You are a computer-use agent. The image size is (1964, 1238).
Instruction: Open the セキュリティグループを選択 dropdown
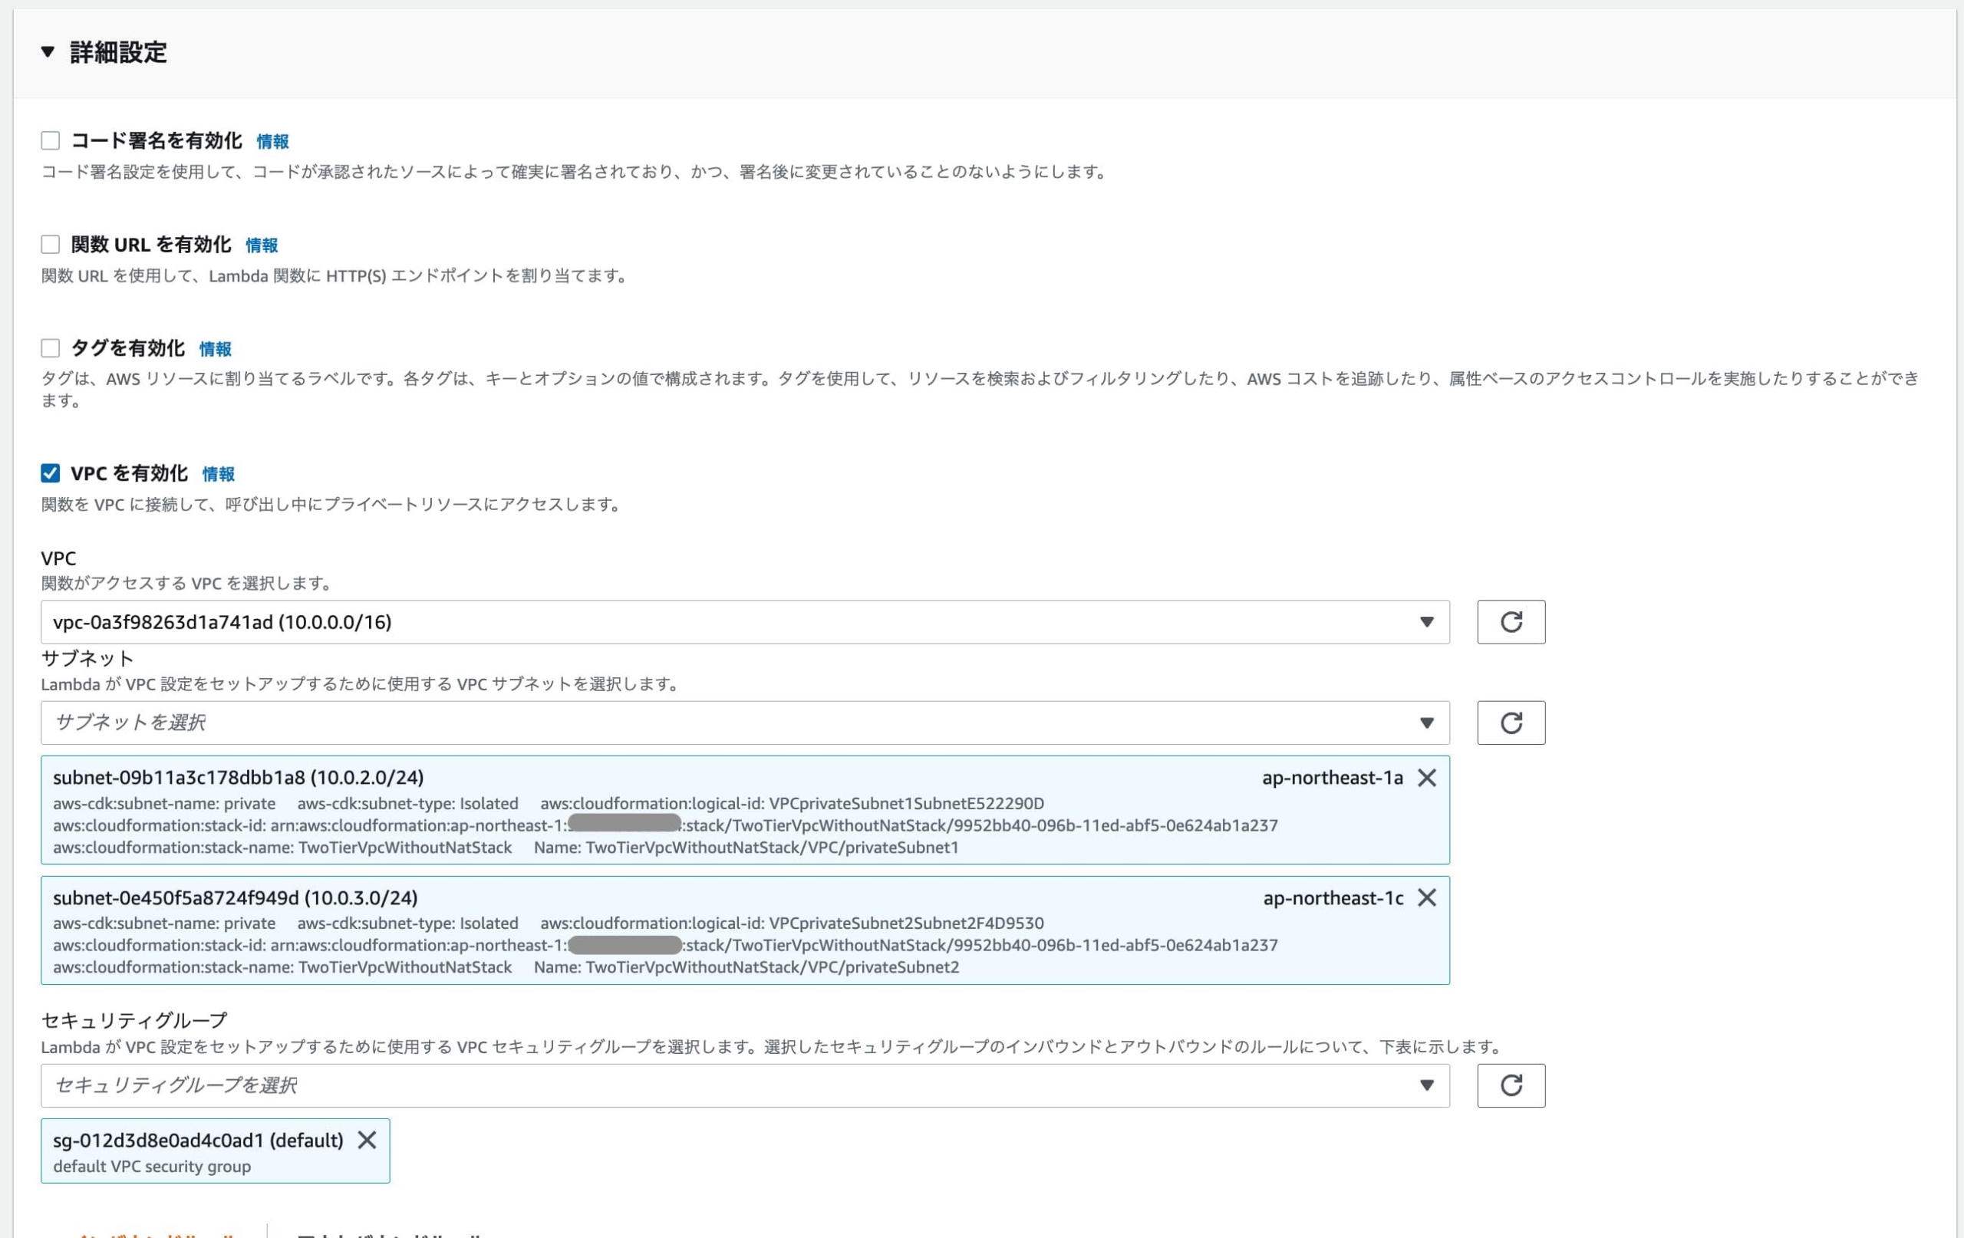click(1425, 1085)
